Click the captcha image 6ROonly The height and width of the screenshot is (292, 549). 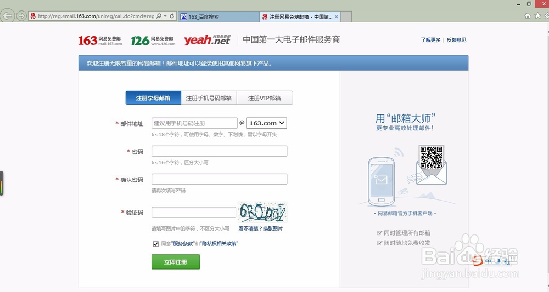coord(262,212)
